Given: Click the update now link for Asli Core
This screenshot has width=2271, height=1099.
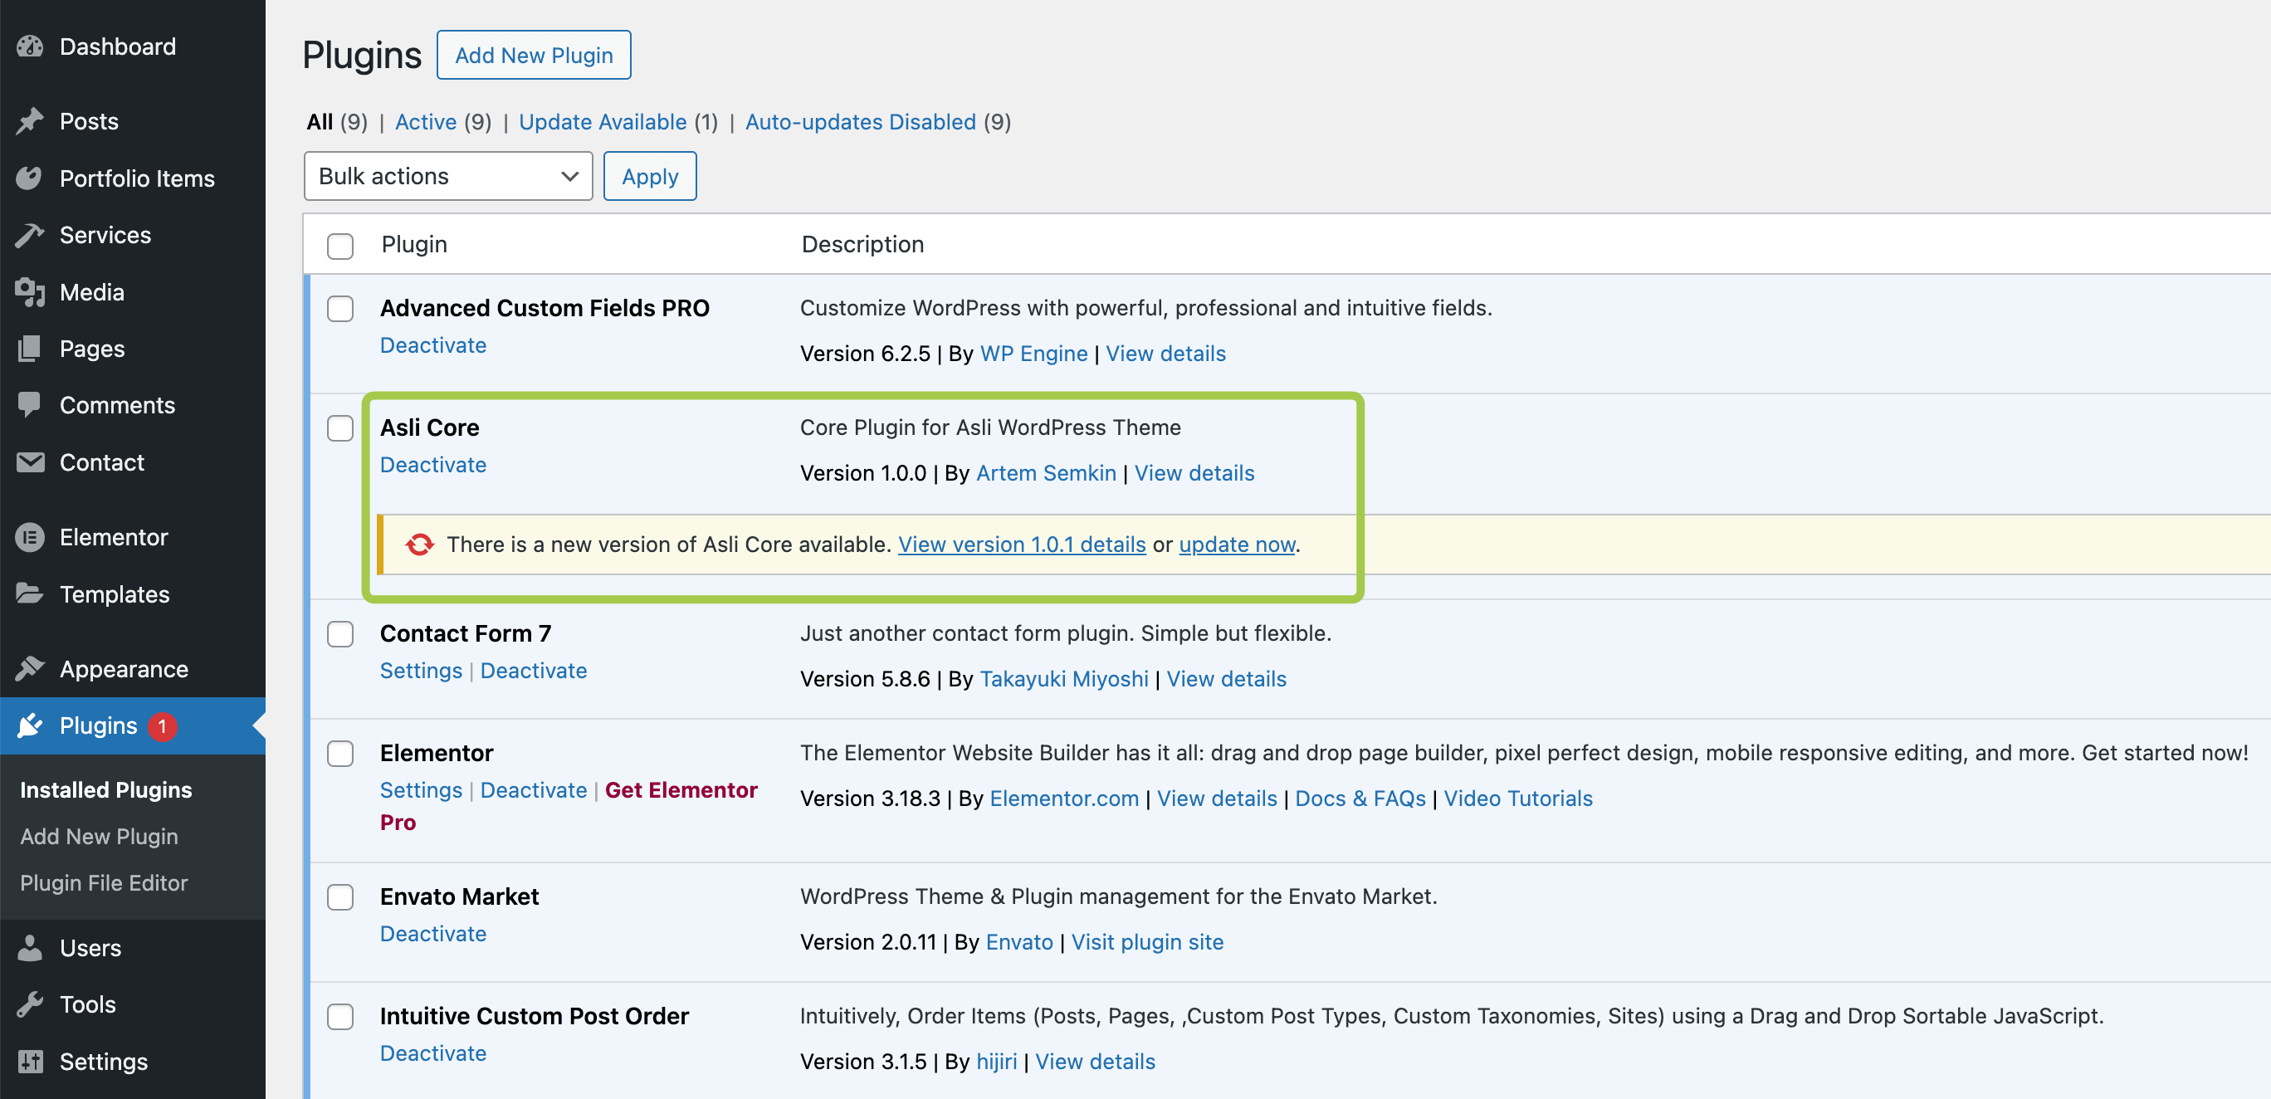Looking at the screenshot, I should tap(1236, 545).
